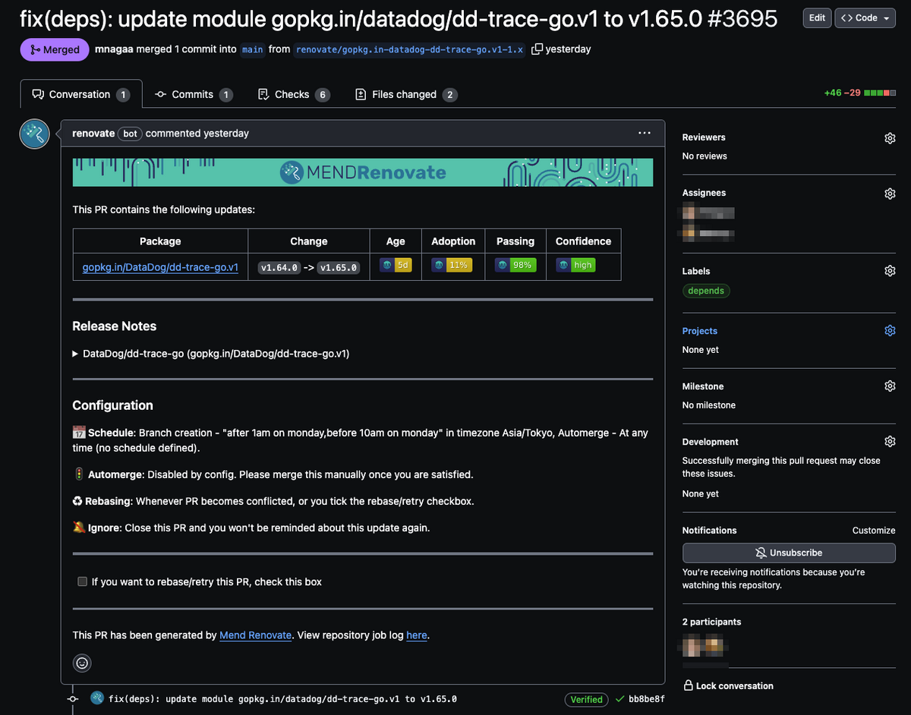
Task: Switch to the Files changed tab
Action: tap(405, 95)
